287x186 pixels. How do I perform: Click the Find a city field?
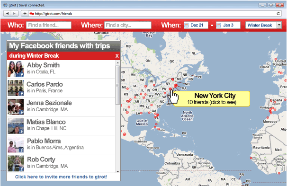128,25
